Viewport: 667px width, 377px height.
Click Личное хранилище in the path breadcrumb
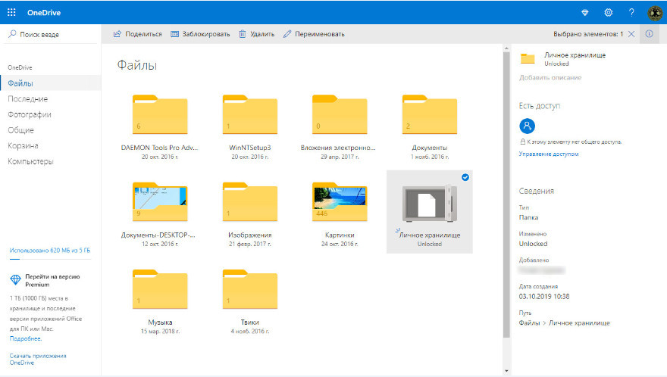pyautogui.click(x=579, y=323)
